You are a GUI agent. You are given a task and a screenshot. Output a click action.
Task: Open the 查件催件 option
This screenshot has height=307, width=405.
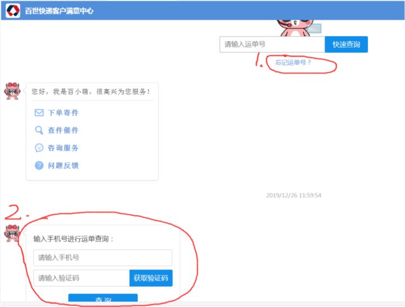(x=63, y=130)
